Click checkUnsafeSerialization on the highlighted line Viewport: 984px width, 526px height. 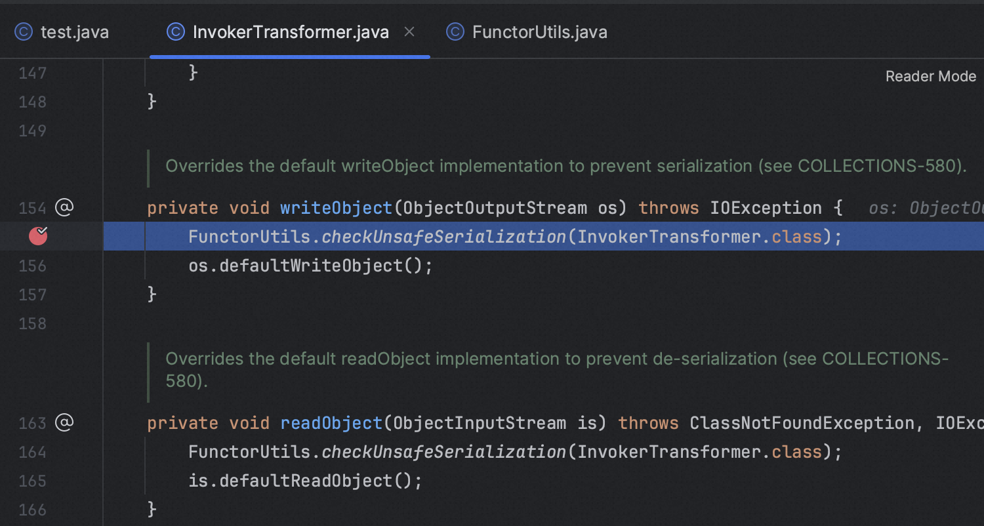[443, 237]
